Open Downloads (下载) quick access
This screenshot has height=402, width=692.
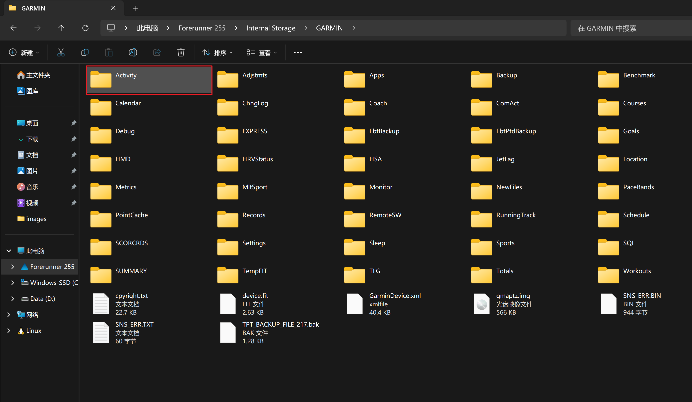(x=28, y=139)
